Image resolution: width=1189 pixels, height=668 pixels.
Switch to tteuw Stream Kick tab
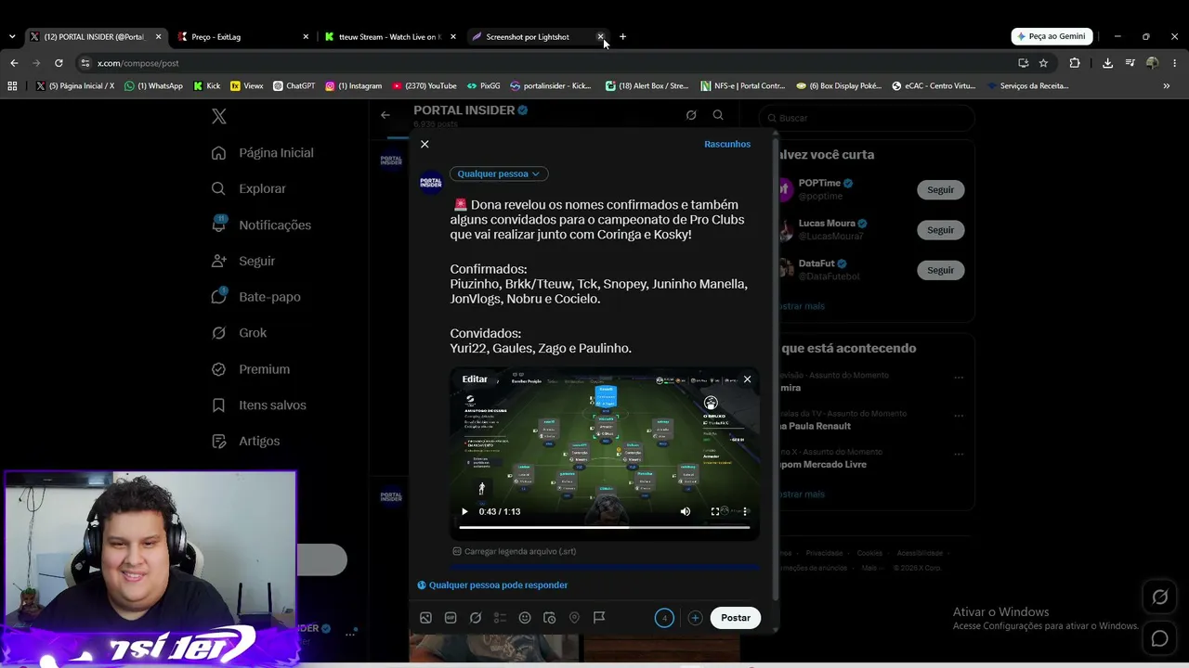coord(390,37)
